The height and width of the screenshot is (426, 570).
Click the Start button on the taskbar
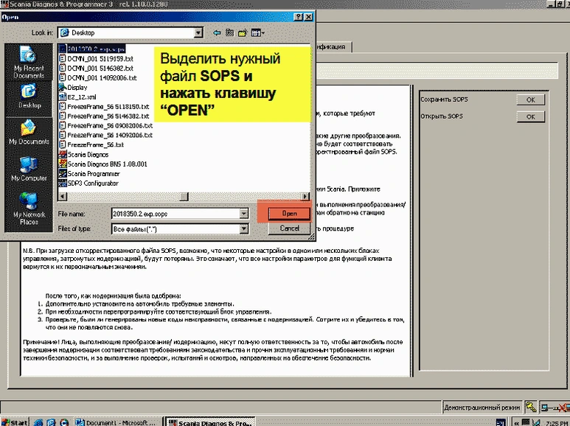coord(15,422)
